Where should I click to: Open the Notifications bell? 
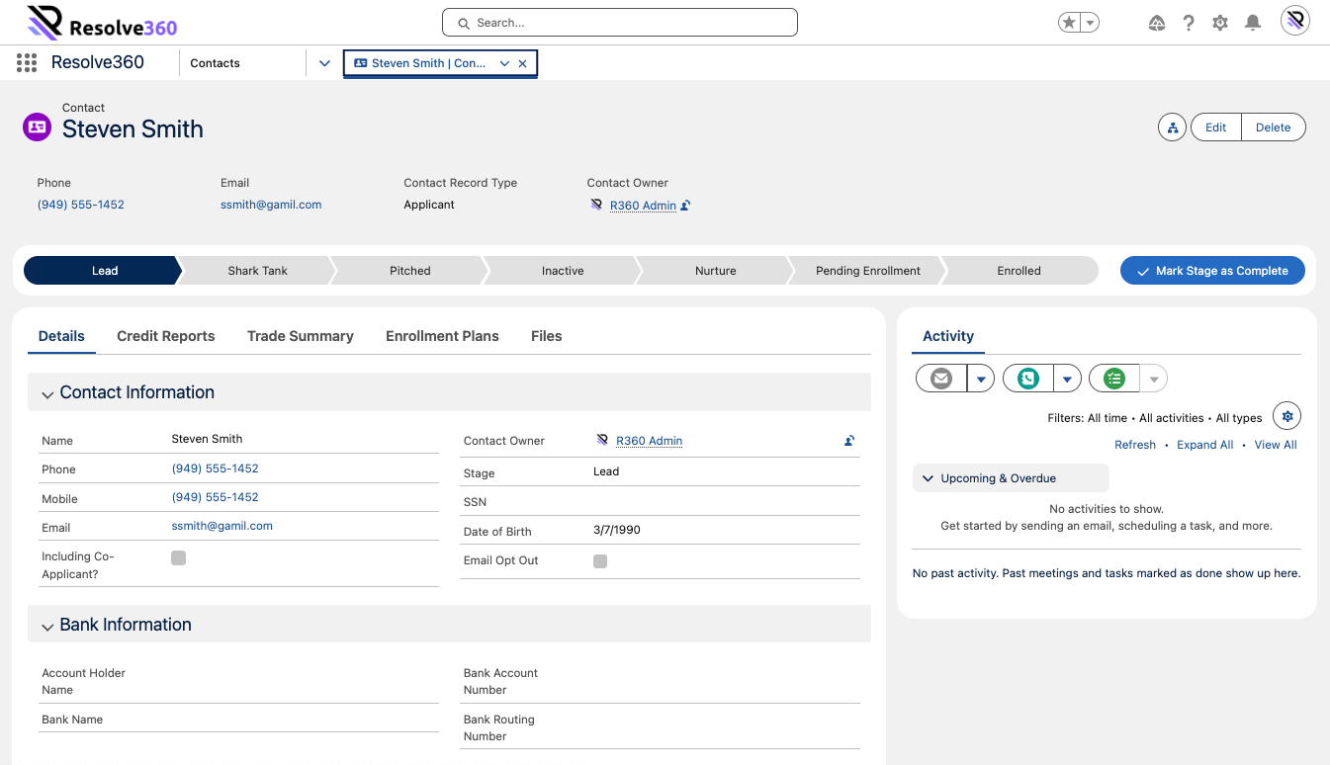click(x=1253, y=23)
